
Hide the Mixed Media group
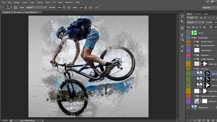(x=188, y=38)
